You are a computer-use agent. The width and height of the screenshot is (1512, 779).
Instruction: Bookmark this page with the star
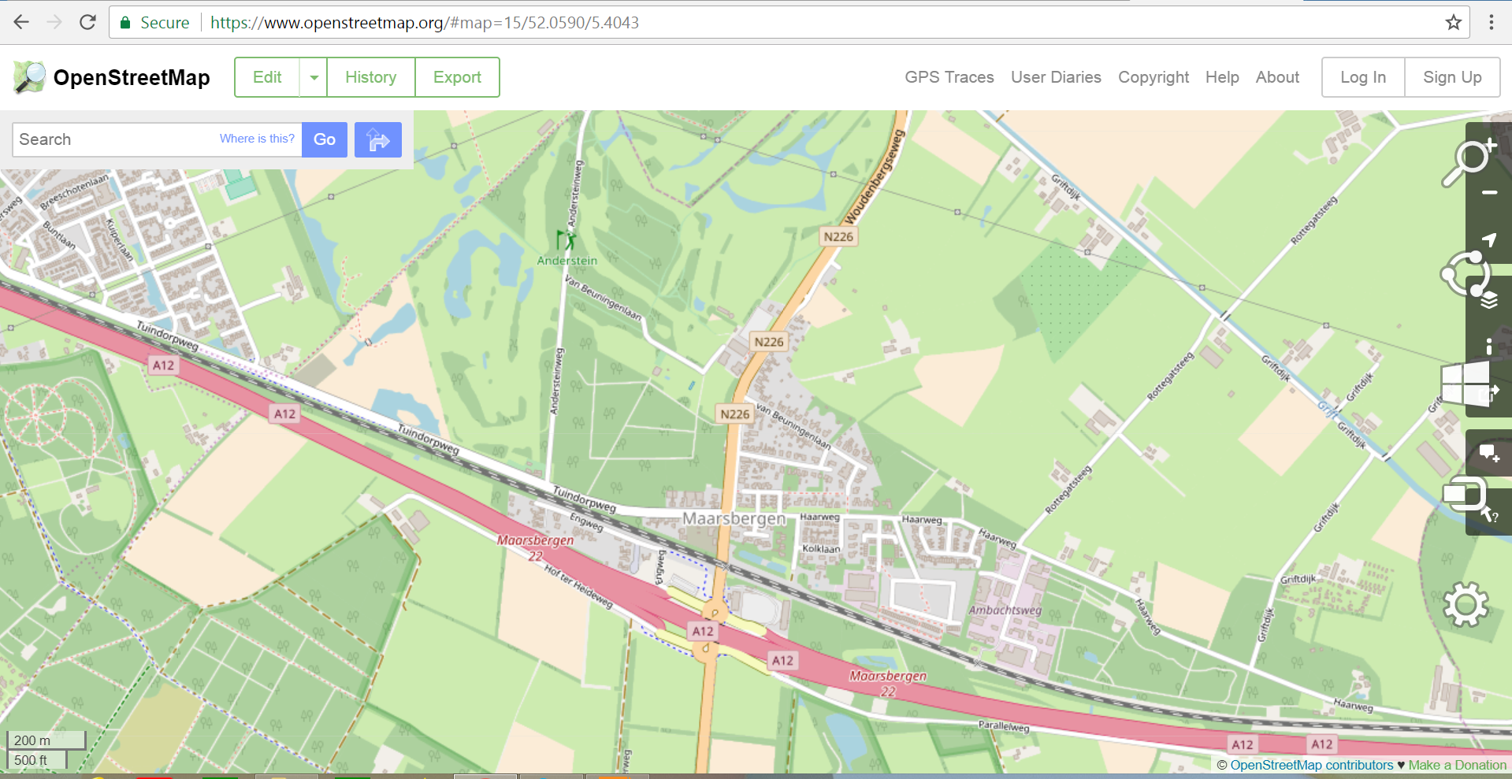(1453, 23)
